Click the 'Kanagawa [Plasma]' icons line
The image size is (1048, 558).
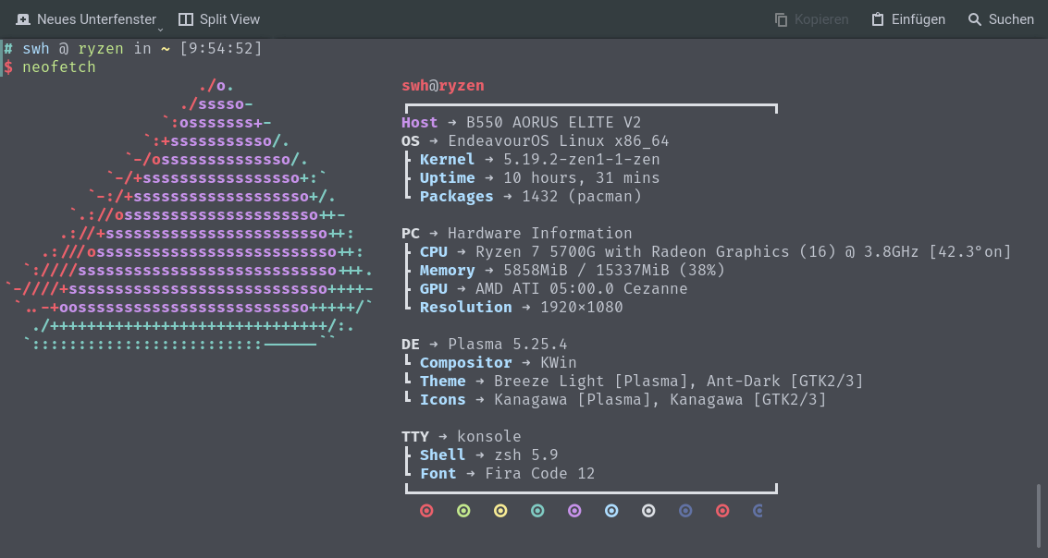coord(660,399)
